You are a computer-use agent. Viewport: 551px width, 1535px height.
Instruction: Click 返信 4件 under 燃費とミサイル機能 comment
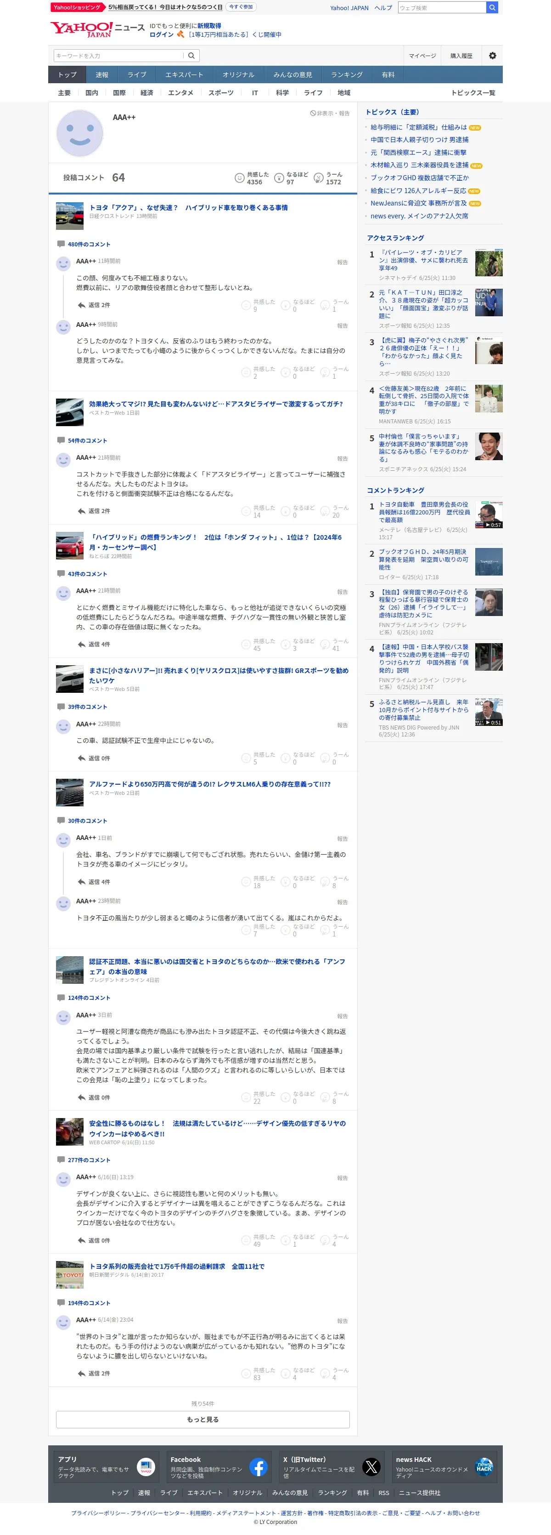[x=94, y=644]
